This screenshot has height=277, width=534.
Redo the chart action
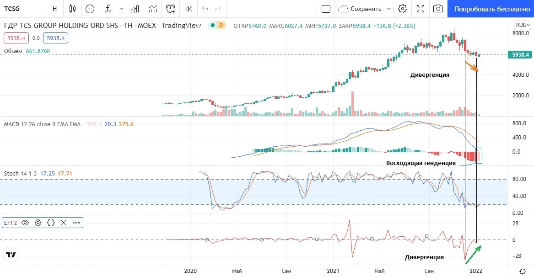218,9
